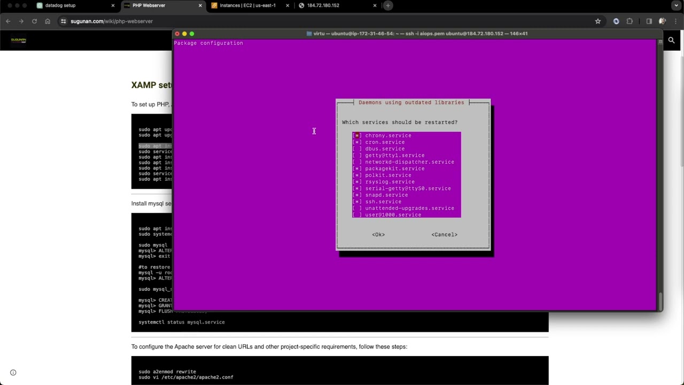The height and width of the screenshot is (385, 684).
Task: Reload the PHP Webserver page
Action: [x=34, y=21]
